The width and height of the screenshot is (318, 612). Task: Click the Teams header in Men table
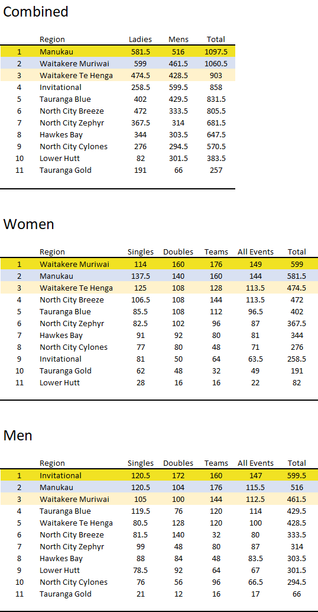[x=216, y=463]
